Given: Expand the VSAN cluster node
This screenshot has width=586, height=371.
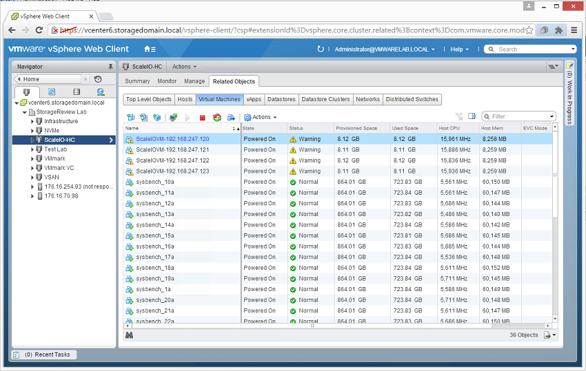Looking at the screenshot, I should click(x=32, y=178).
